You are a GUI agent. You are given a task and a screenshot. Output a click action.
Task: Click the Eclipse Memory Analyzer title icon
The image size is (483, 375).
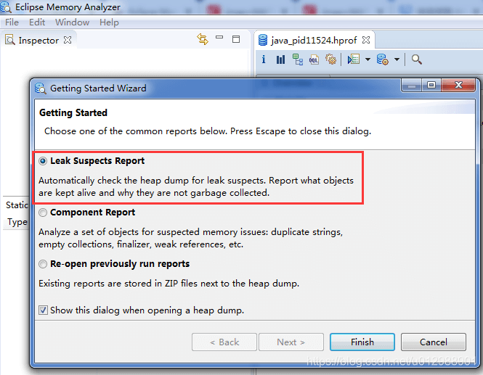click(6, 7)
